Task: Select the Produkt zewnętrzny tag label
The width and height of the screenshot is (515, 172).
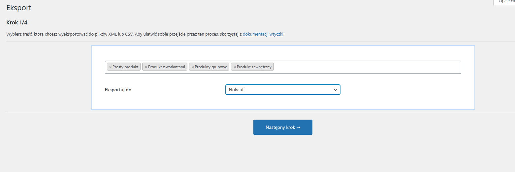Action: [x=254, y=67]
